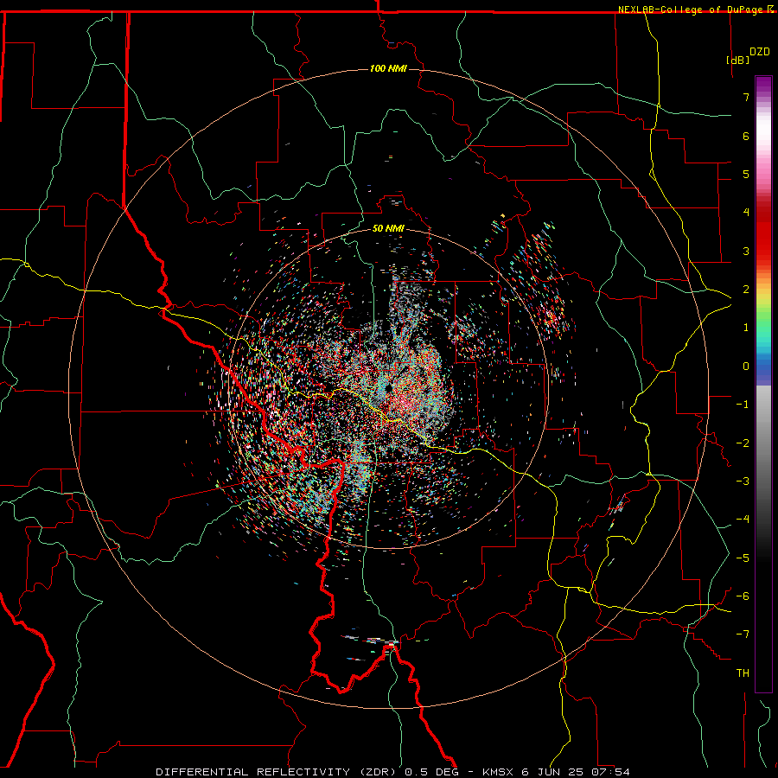Click the radar site center blank spot

point(388,389)
